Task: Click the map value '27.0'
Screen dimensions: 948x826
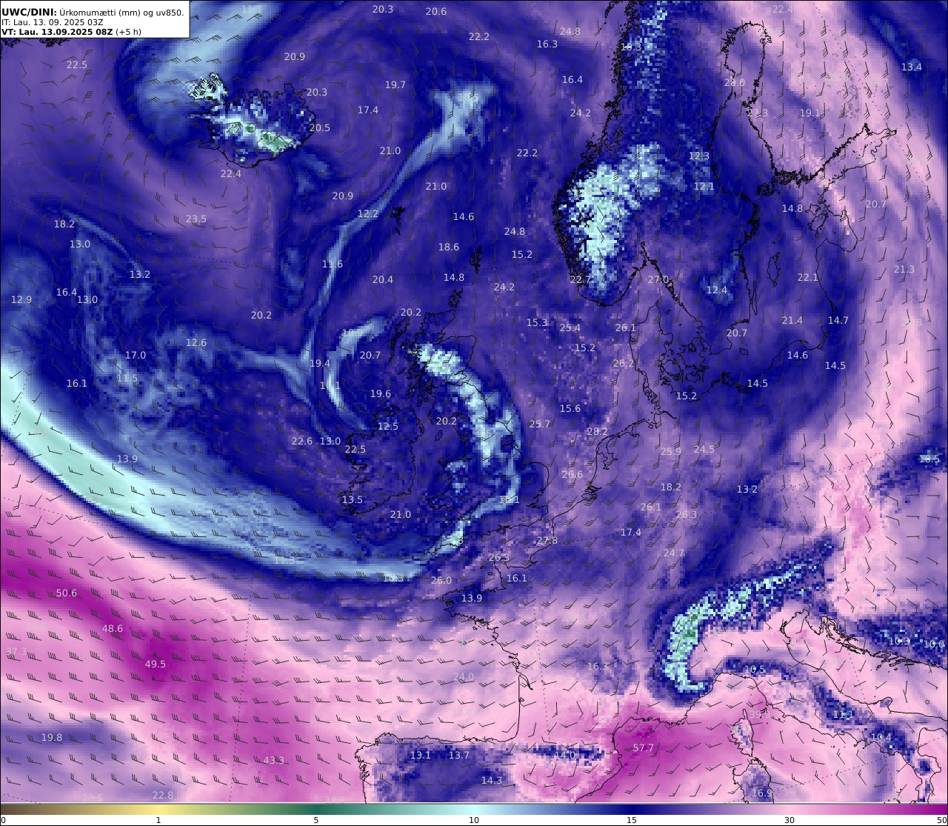Action: point(658,280)
